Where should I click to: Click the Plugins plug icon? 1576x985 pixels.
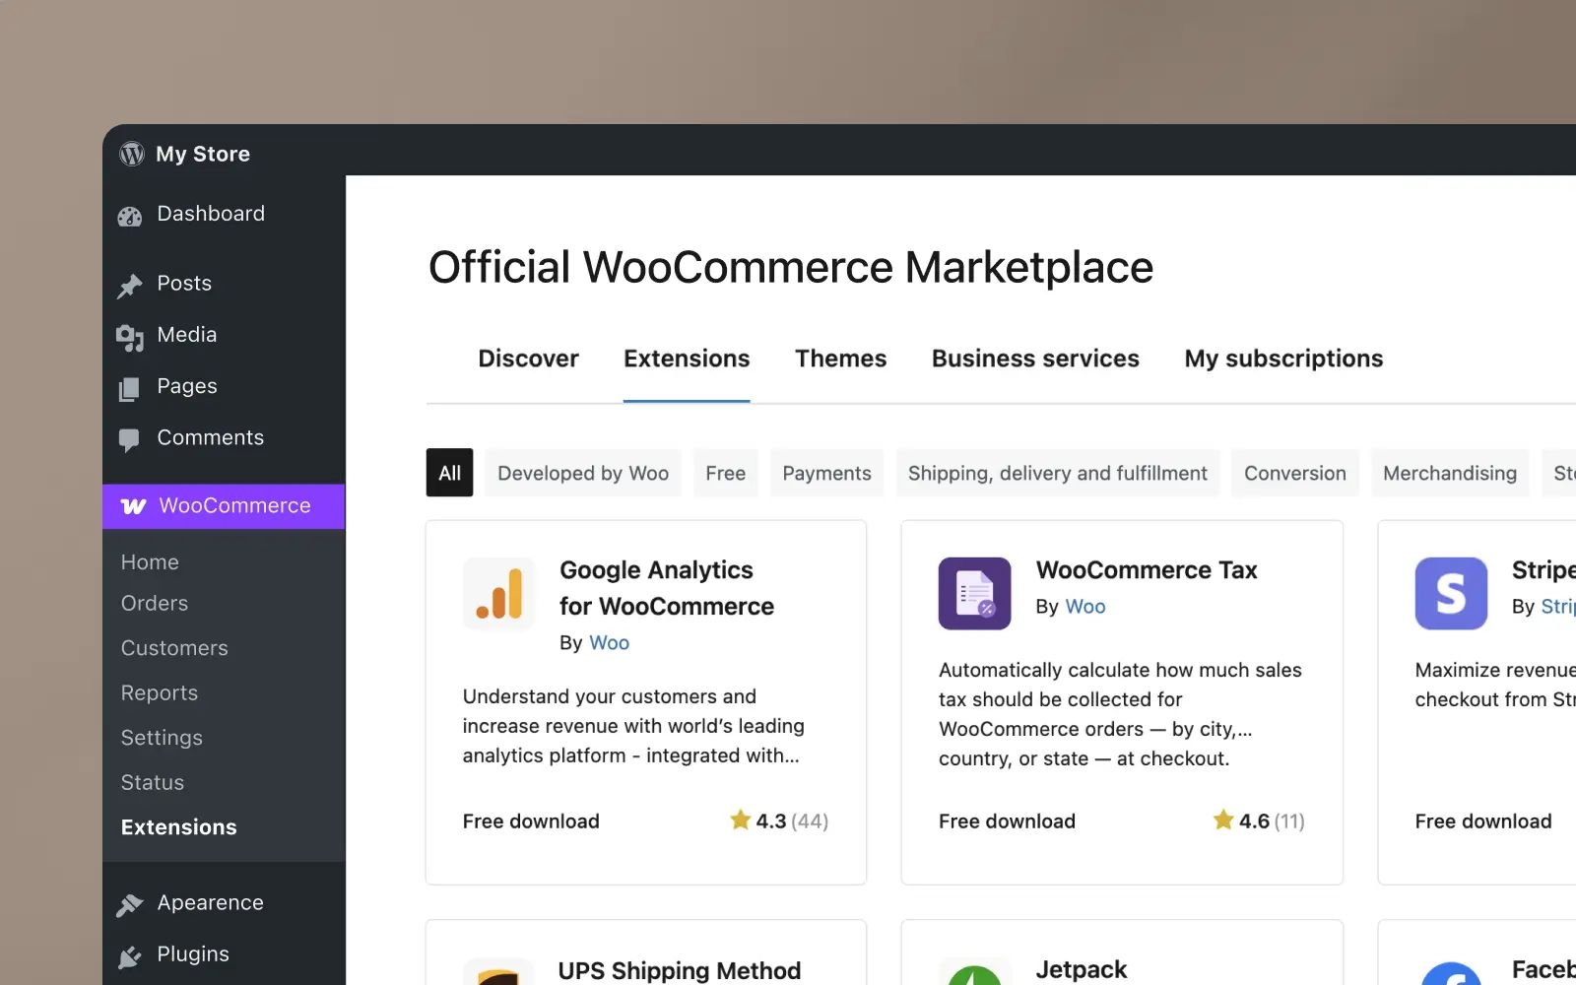tap(129, 956)
